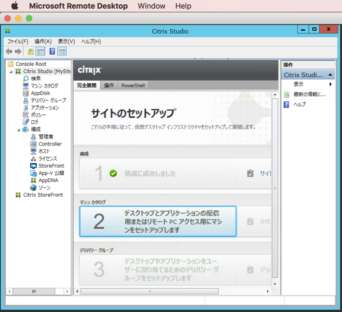Select the ポリシー tree node icon
The width and height of the screenshot is (342, 312).
tap(26, 115)
